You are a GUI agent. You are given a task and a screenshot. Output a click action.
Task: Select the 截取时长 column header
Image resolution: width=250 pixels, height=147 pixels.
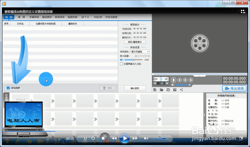(x=73, y=24)
